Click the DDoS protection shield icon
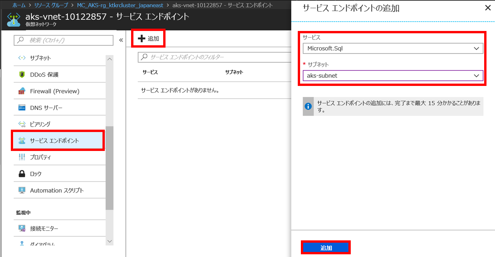Screen dimensions: 495x257 (22, 75)
